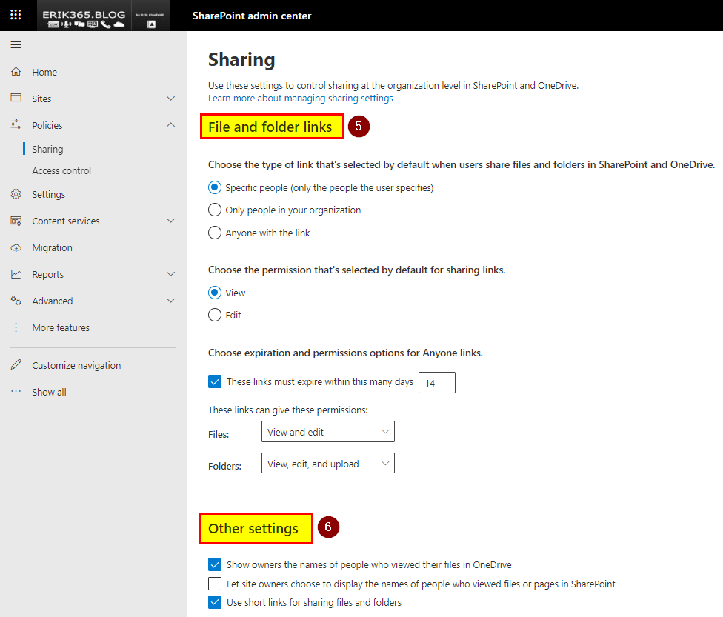This screenshot has width=723, height=617.
Task: Uncheck 'These links must expire' checkbox
Action: pos(215,382)
